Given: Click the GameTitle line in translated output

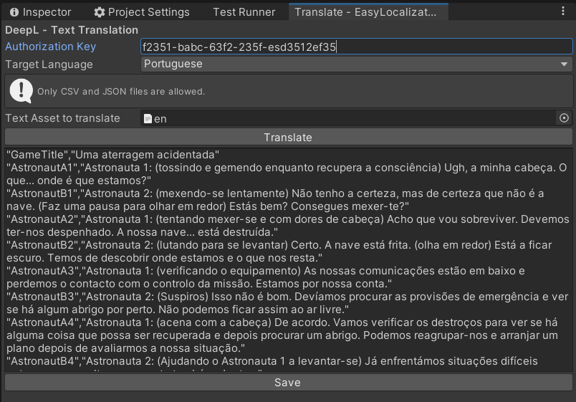Looking at the screenshot, I should click(x=113, y=155).
